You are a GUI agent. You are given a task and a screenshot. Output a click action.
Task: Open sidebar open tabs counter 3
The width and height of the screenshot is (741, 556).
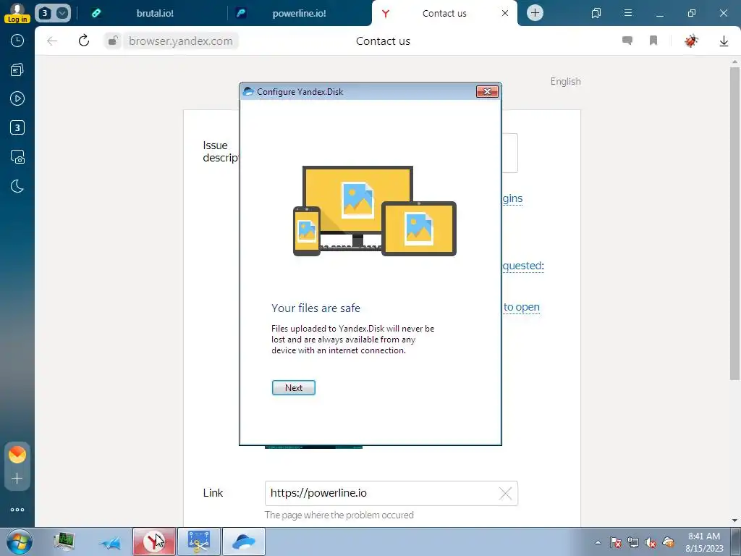pyautogui.click(x=17, y=127)
